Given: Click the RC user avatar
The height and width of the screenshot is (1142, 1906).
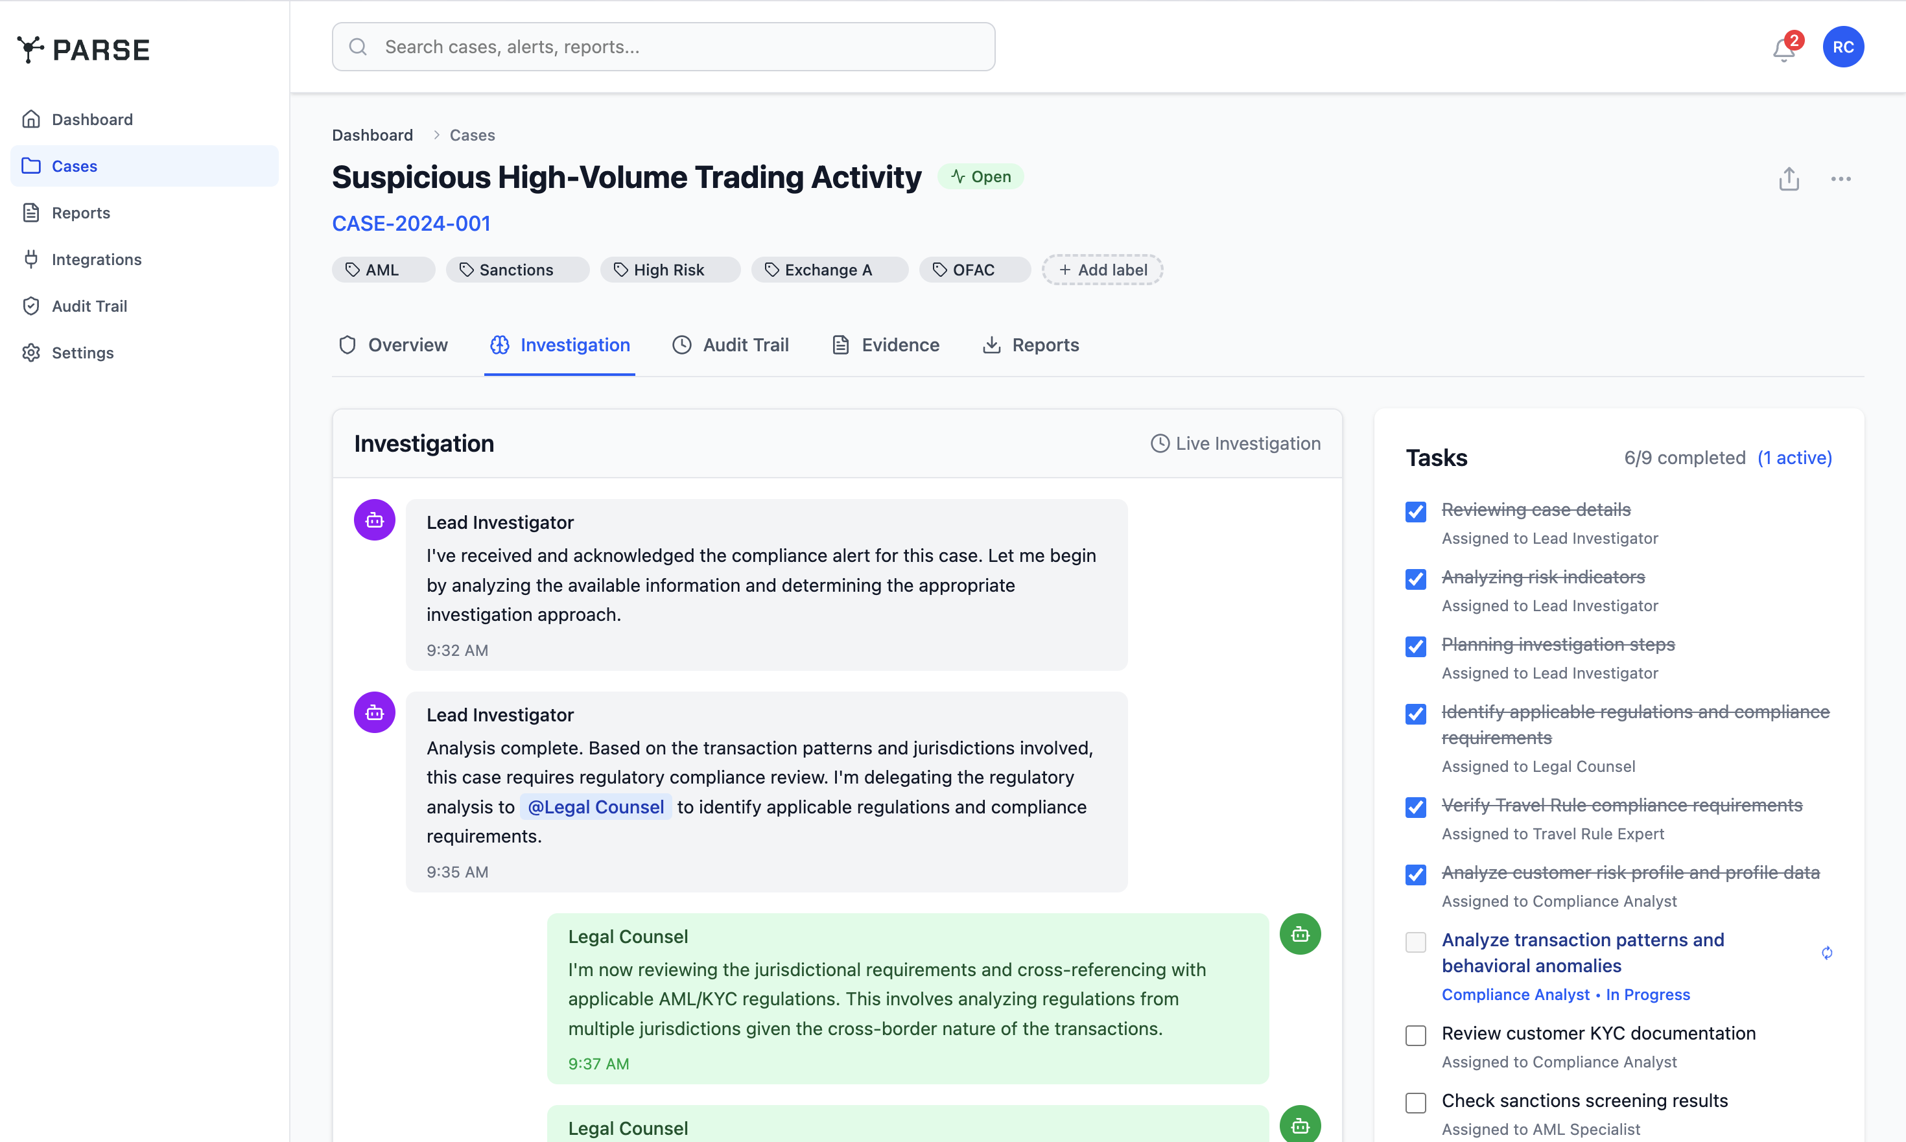Looking at the screenshot, I should [1843, 46].
